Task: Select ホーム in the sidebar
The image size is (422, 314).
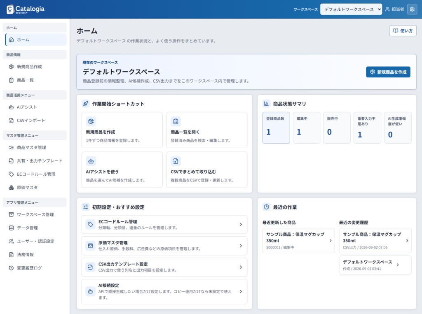Action: click(36, 40)
